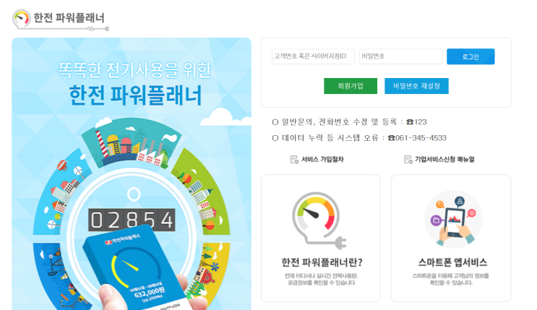537x310 pixels.
Task: Open the 한전 파워플래너란? card
Action: pyautogui.click(x=321, y=238)
